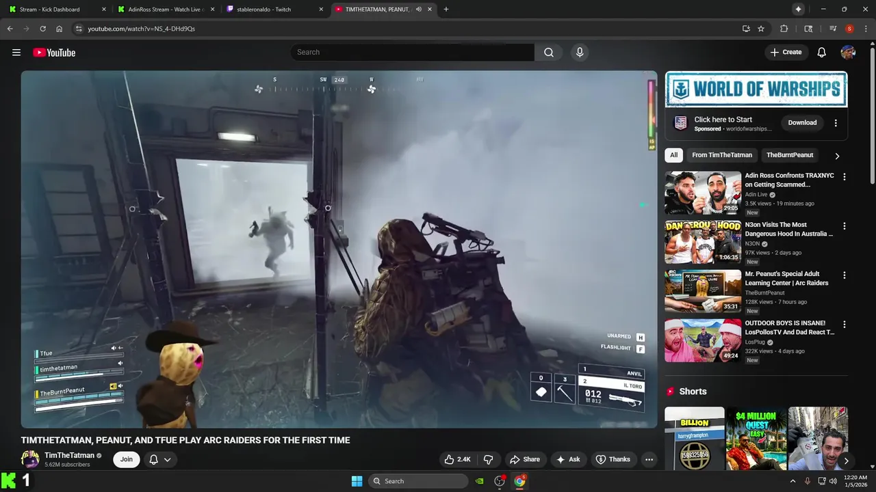Show hidden system tray icons chevron
Viewport: 876px width, 492px height.
click(x=793, y=481)
